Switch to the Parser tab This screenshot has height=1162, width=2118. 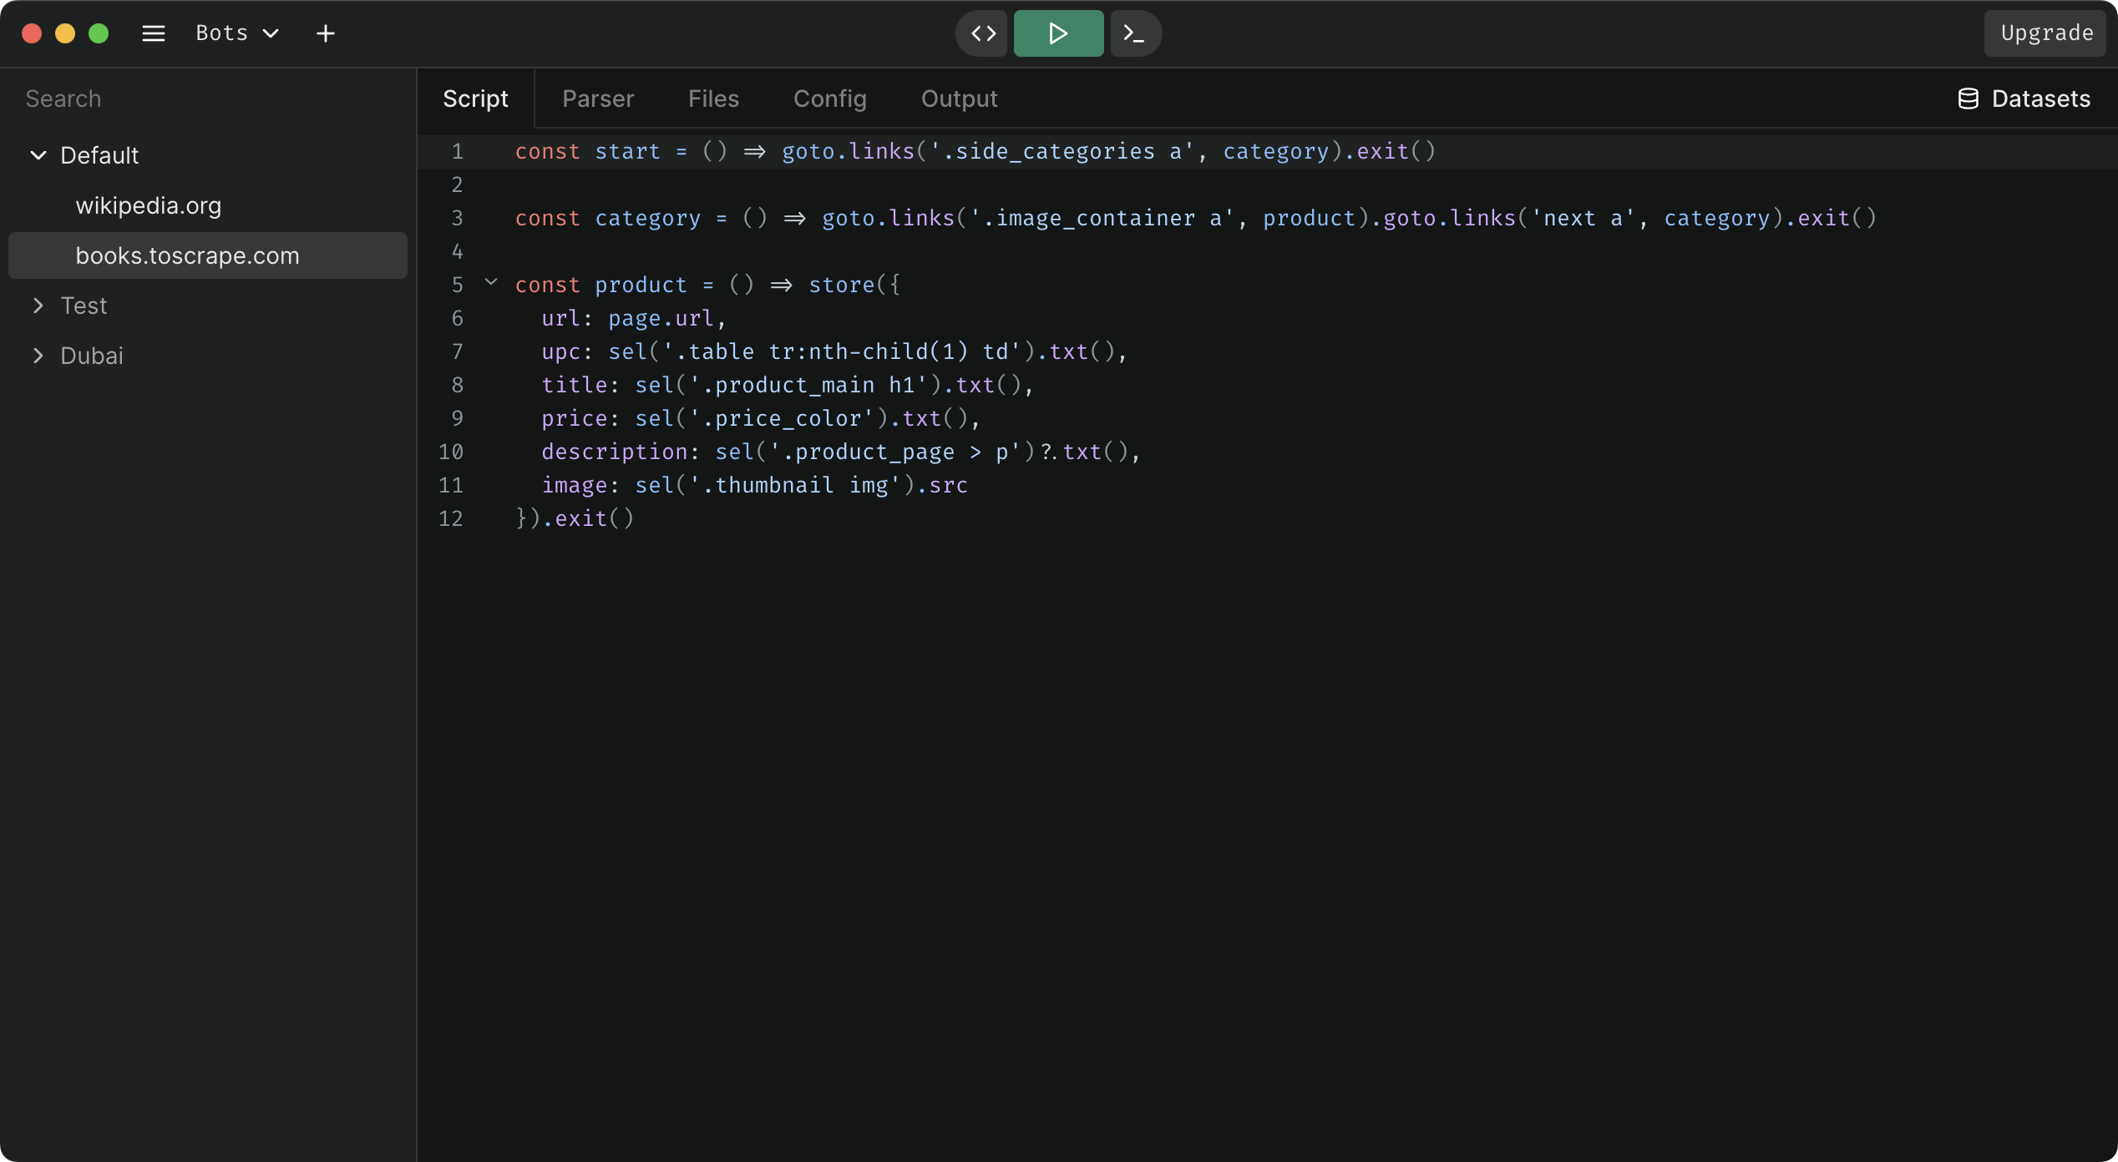[x=598, y=99]
